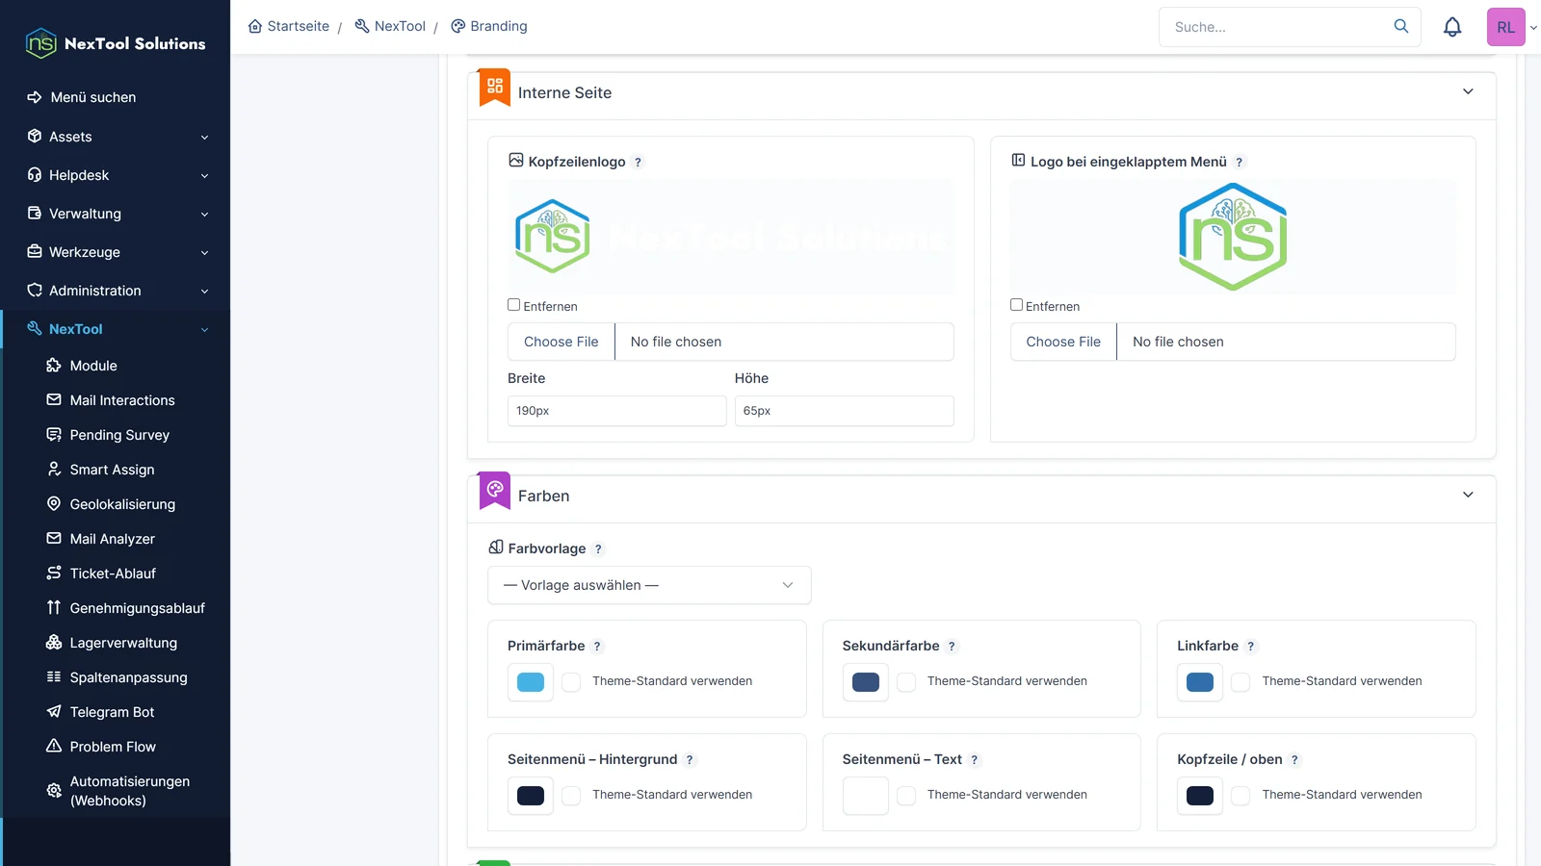Click the help icon next to Linkfarbe
1541x866 pixels.
1251,647
